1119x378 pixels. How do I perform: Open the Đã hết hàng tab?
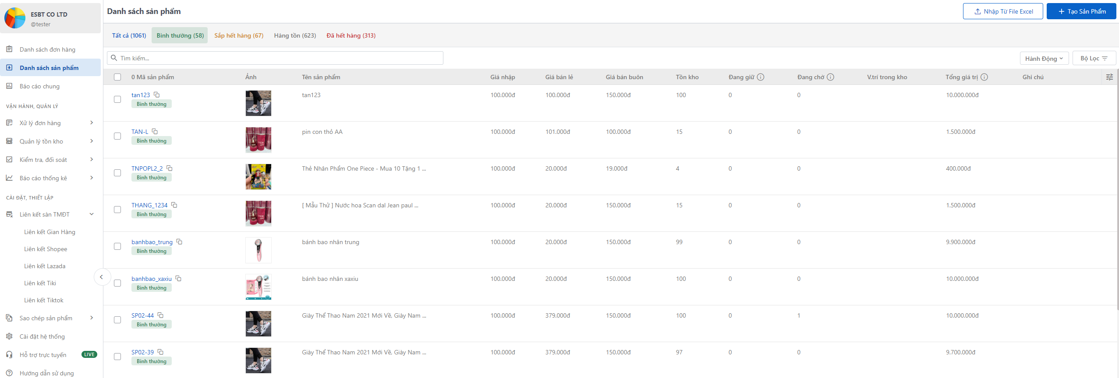351,35
